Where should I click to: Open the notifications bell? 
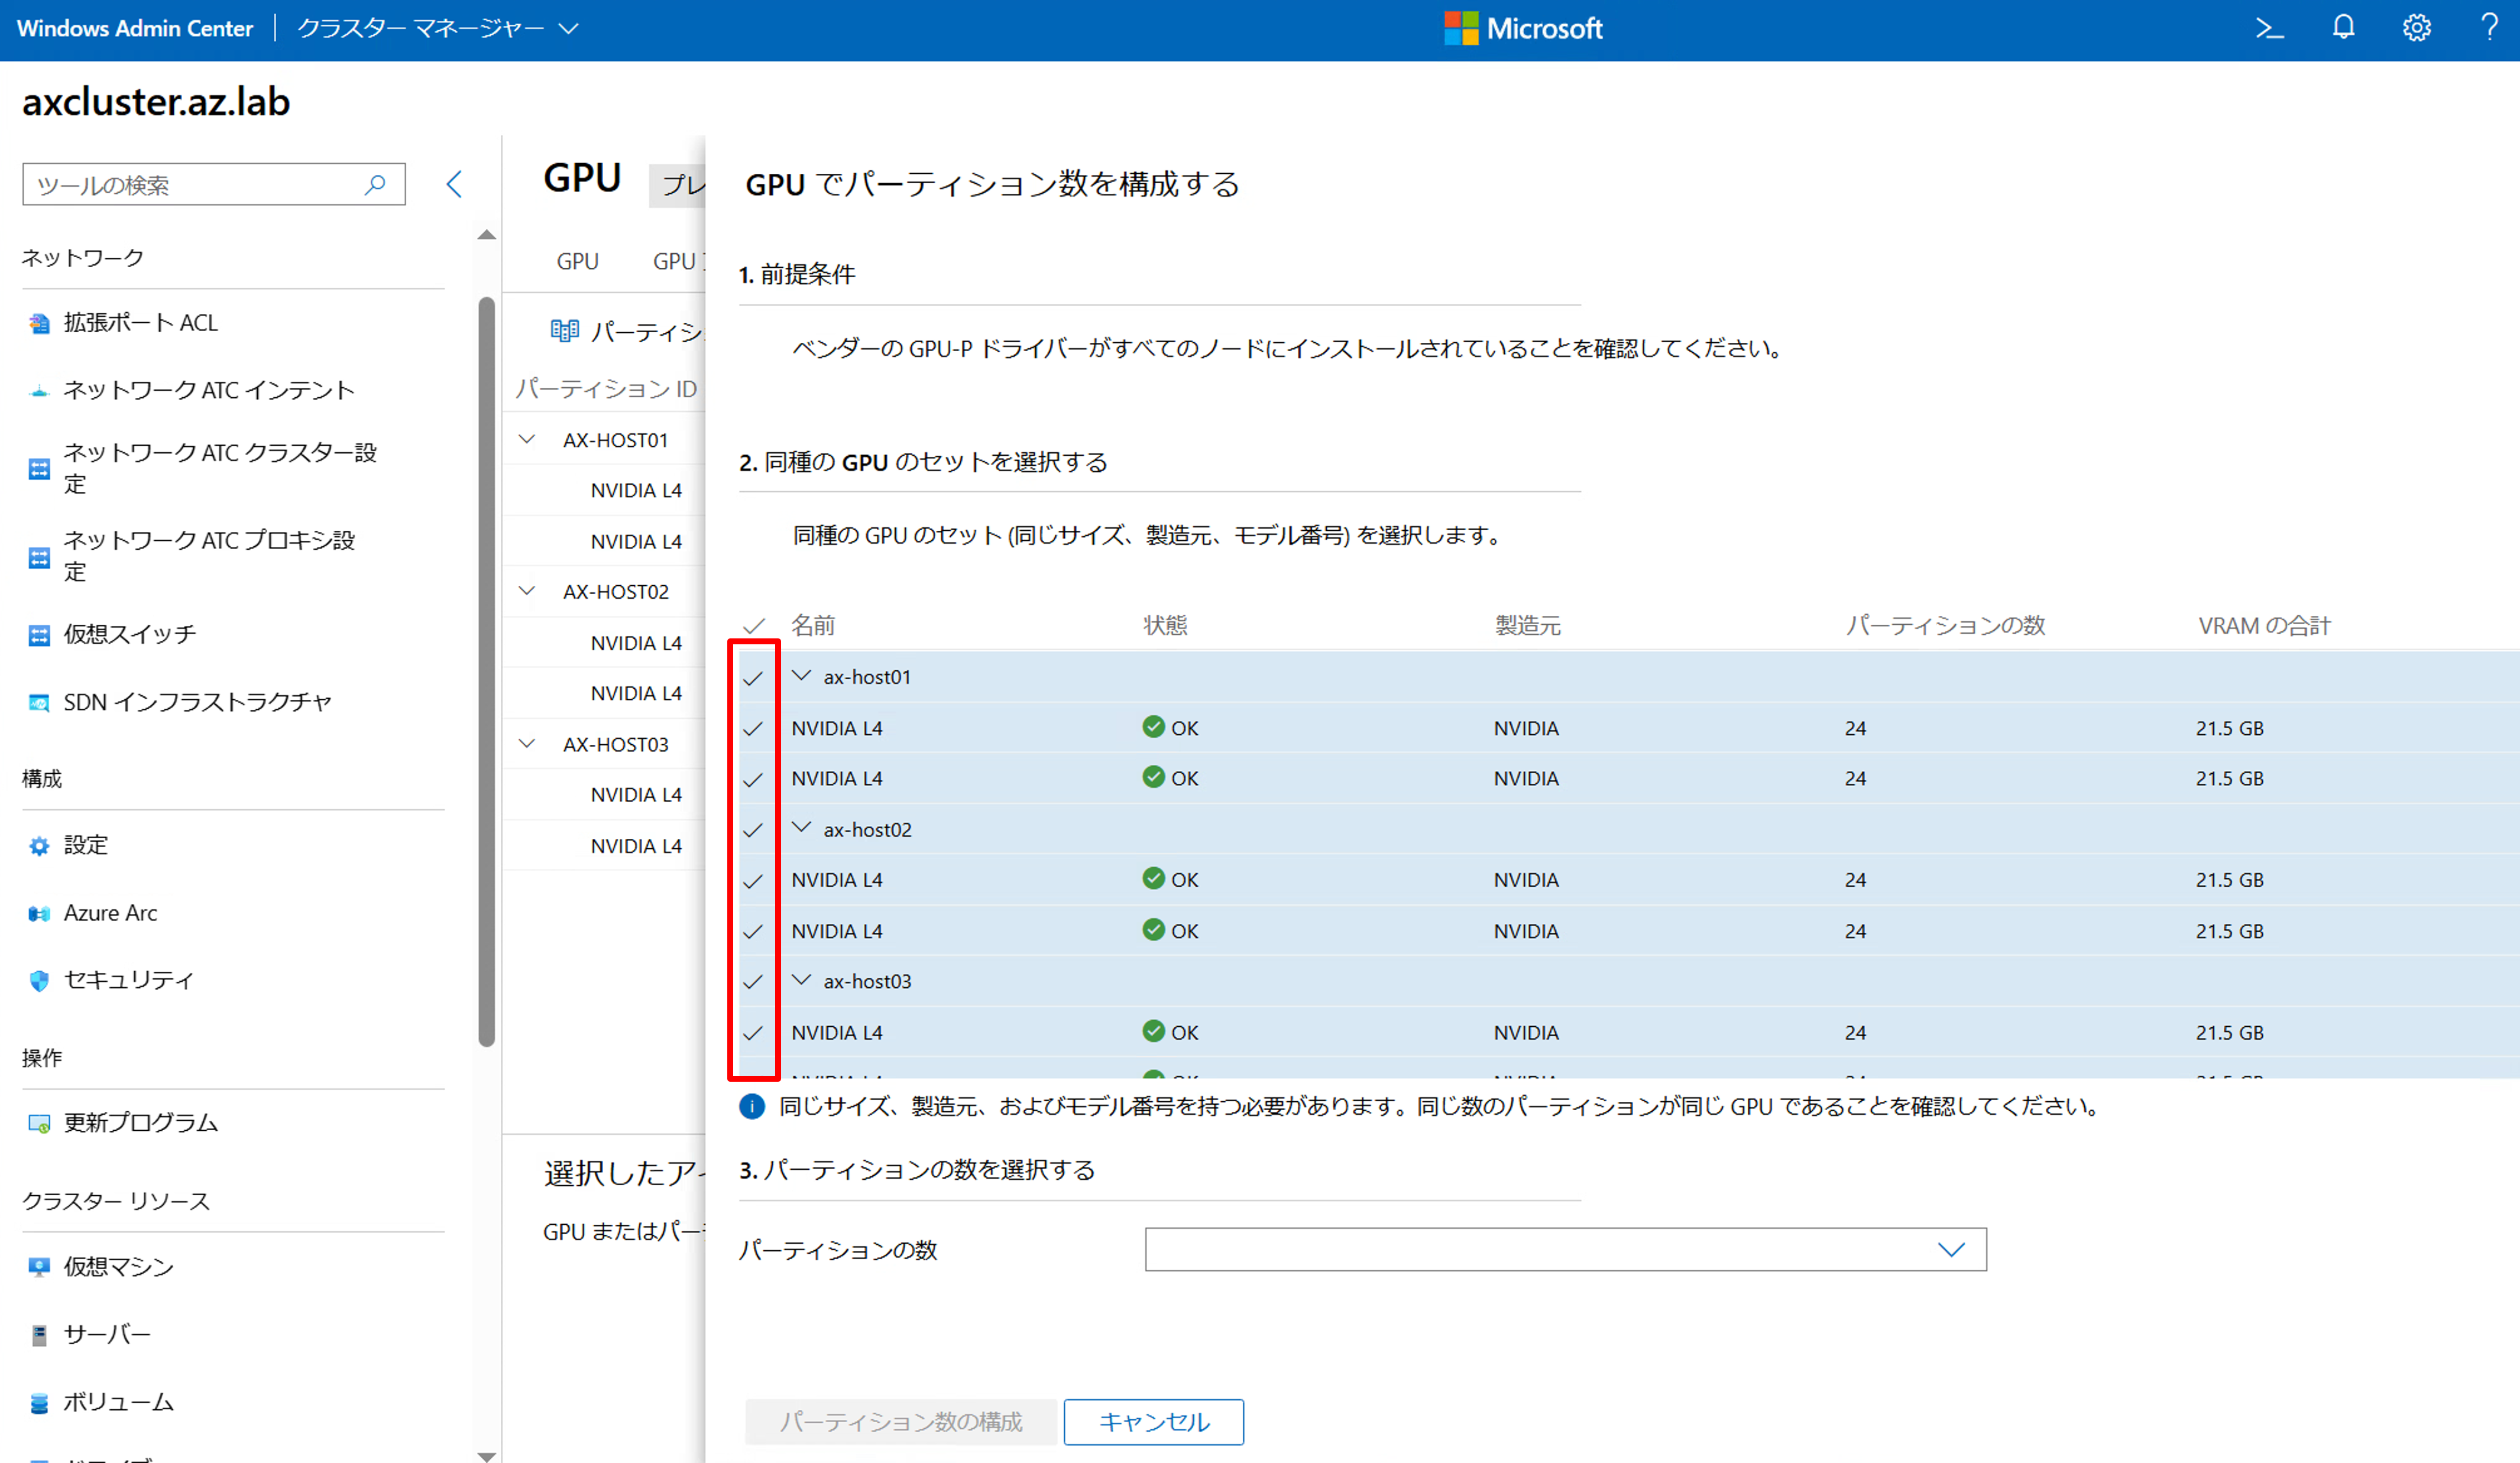click(2343, 28)
